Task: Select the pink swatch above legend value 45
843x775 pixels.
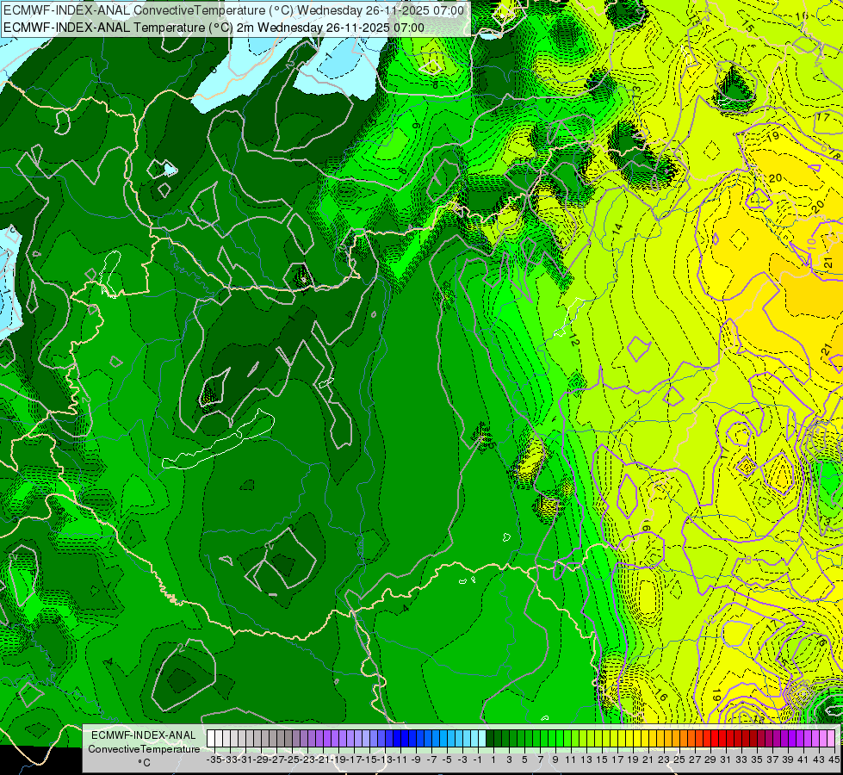Action: point(831,738)
